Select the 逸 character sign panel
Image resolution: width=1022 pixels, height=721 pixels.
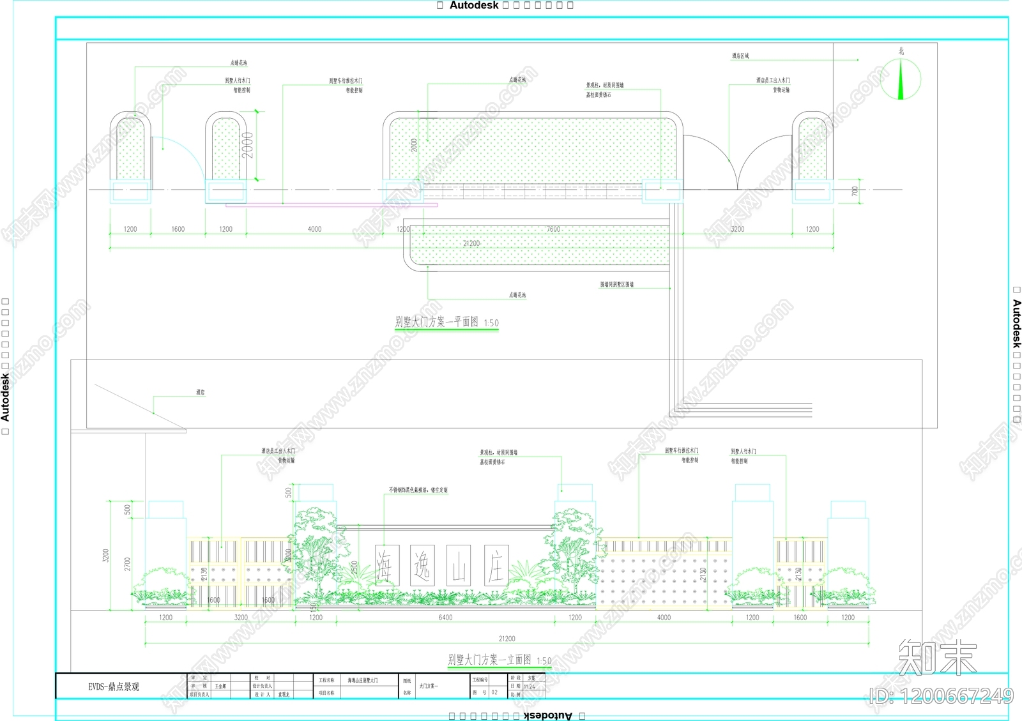pyautogui.click(x=422, y=565)
